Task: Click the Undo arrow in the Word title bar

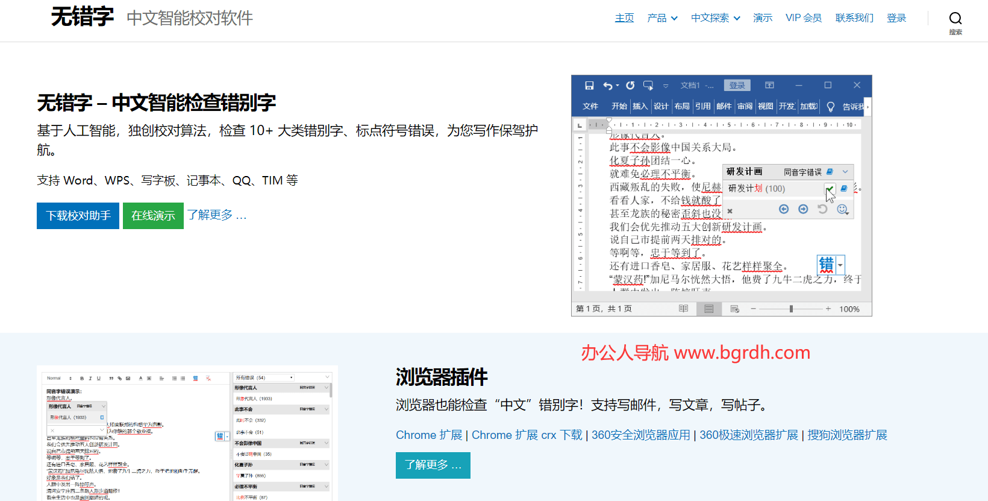Action: pos(608,86)
